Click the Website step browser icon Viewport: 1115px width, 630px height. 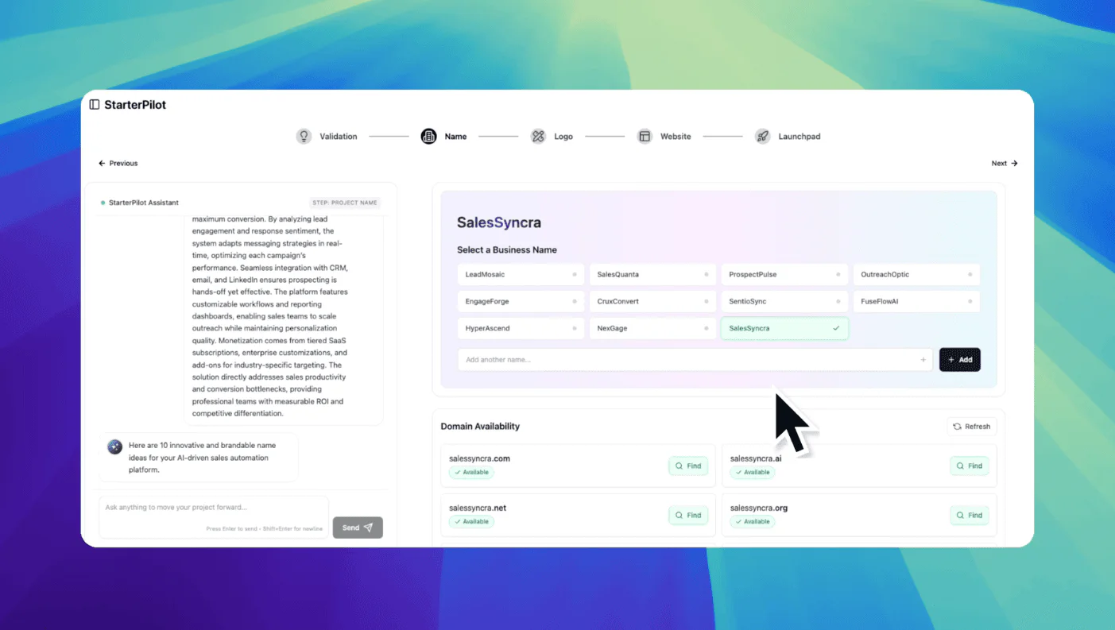pyautogui.click(x=645, y=136)
